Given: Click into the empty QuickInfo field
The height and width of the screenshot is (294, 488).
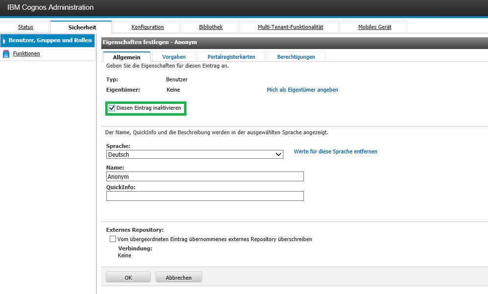Looking at the screenshot, I should [x=205, y=196].
